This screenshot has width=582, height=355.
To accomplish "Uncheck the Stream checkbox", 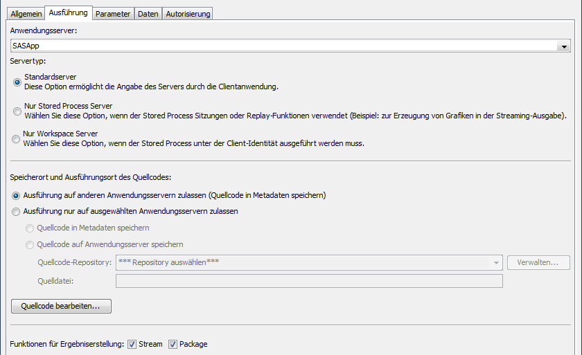I will click(x=132, y=344).
